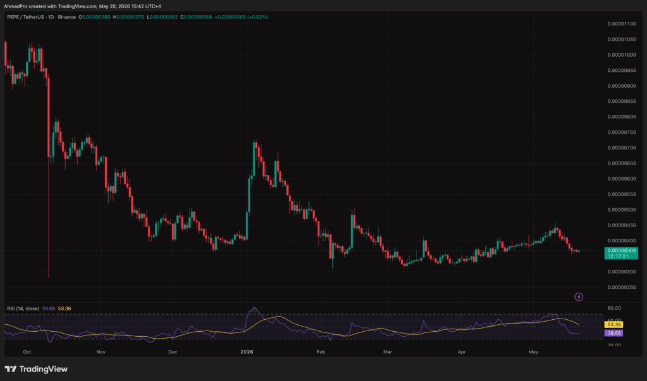647x381 pixels.
Task: Click the AhmadPro created with TradingView caption
Action: (x=83, y=6)
